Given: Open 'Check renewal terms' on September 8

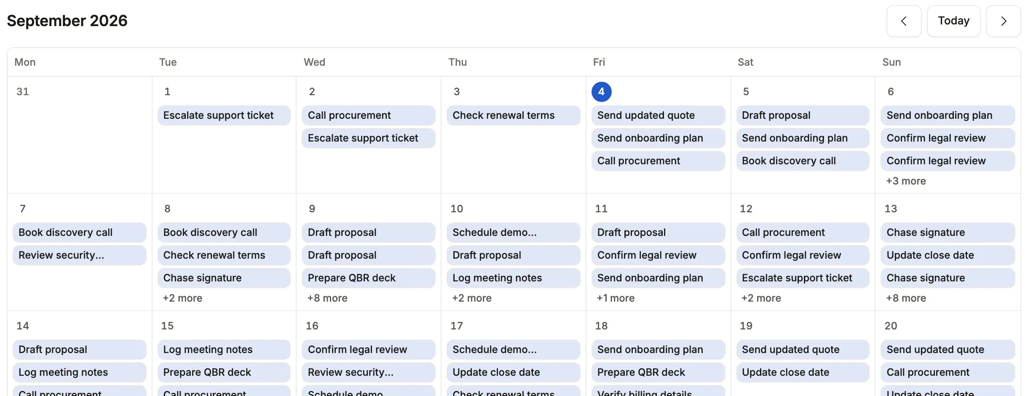Looking at the screenshot, I should pyautogui.click(x=224, y=255).
